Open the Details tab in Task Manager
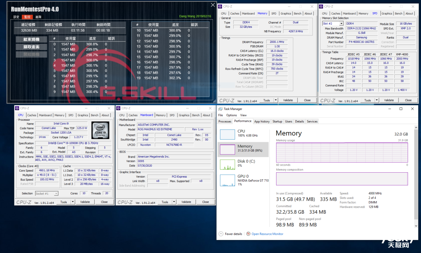The height and width of the screenshot is (253, 421). coord(300,121)
